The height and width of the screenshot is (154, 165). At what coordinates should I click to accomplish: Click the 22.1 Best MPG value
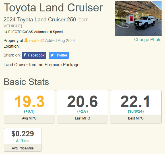pos(135,101)
